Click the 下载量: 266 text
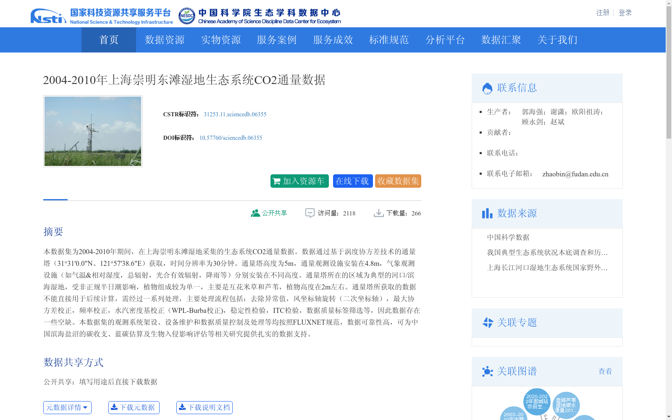672x420 pixels. 404,213
